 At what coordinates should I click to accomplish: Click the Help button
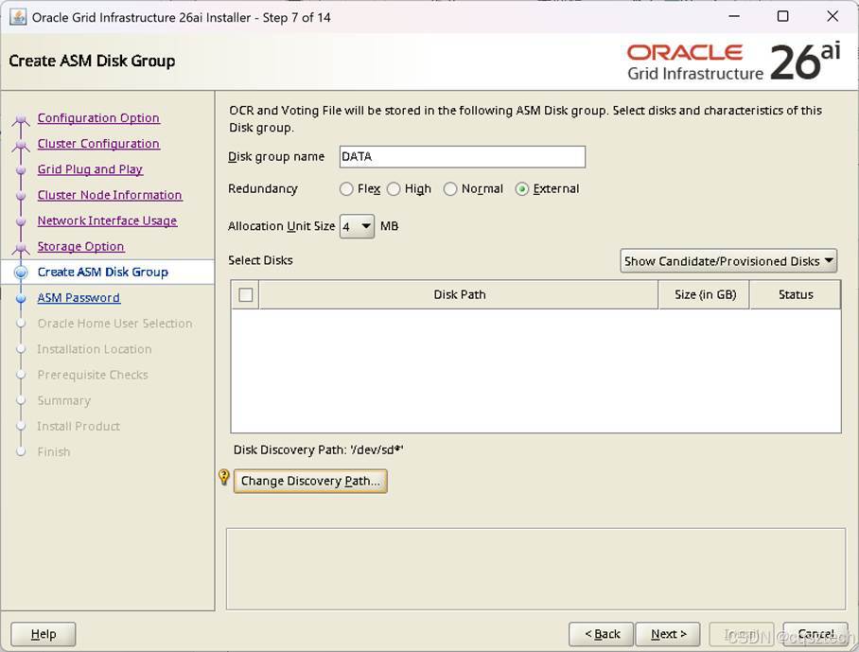pyautogui.click(x=44, y=634)
